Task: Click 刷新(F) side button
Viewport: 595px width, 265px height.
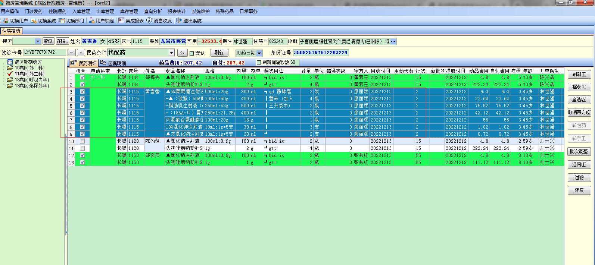Action: pyautogui.click(x=579, y=74)
